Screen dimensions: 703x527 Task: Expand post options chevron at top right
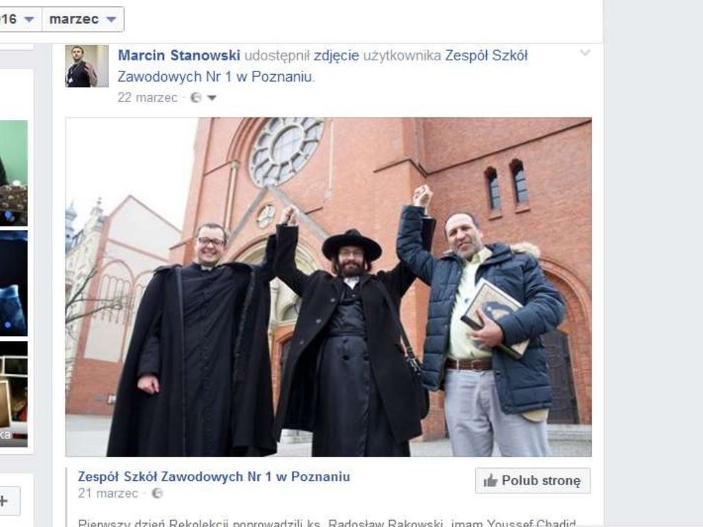[585, 53]
